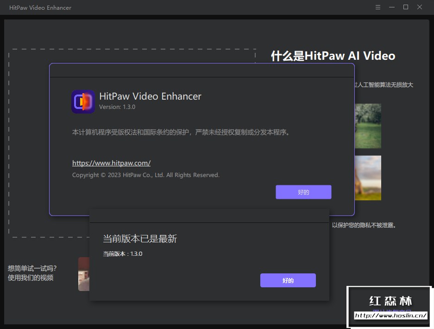Select the sky landscape sample thumbnail
434x329 pixels.
(x=368, y=178)
